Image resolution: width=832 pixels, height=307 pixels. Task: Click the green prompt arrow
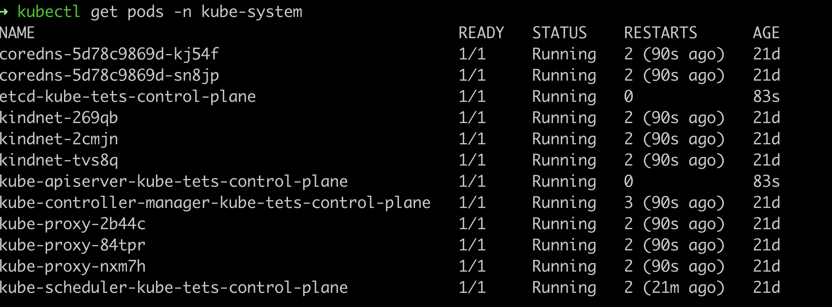[4, 12]
